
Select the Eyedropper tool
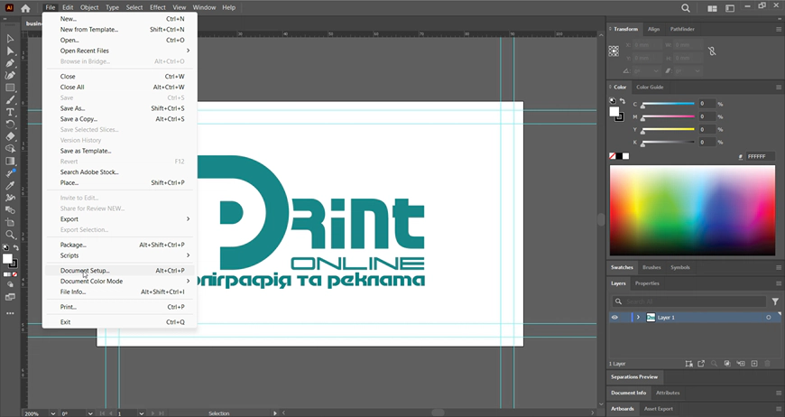(x=10, y=185)
